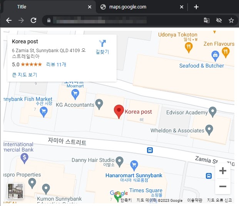Open the 이용약관 terms link

[x=194, y=200]
